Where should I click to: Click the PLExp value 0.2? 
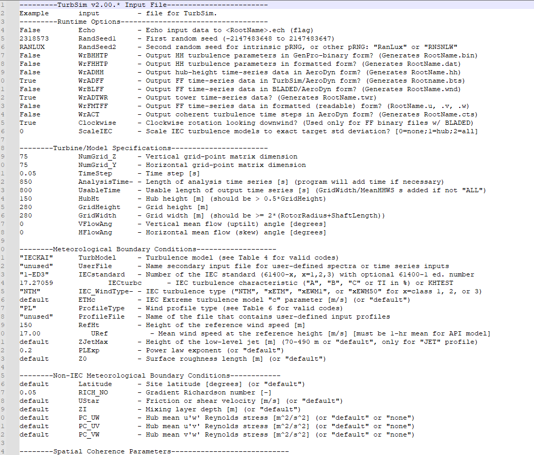click(x=26, y=350)
